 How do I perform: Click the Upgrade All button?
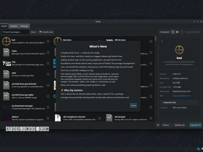195,125
